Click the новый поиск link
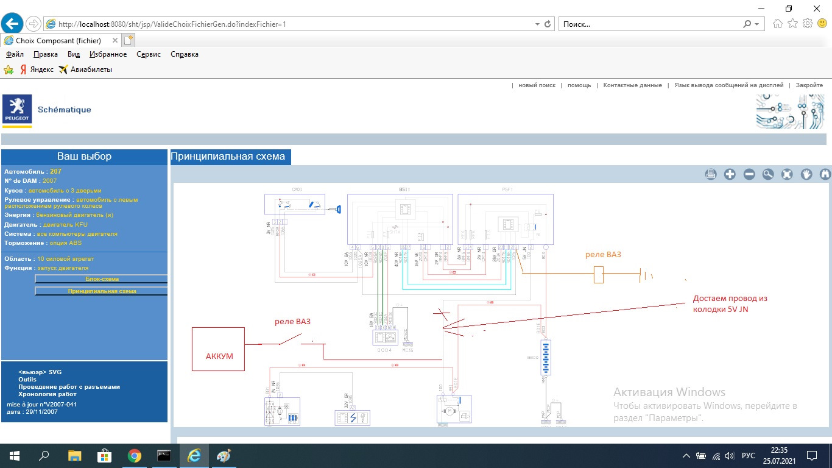The height and width of the screenshot is (468, 832). pos(537,85)
